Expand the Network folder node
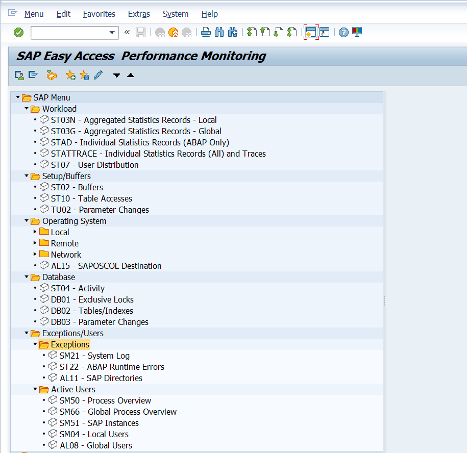The width and height of the screenshot is (467, 453). click(35, 255)
